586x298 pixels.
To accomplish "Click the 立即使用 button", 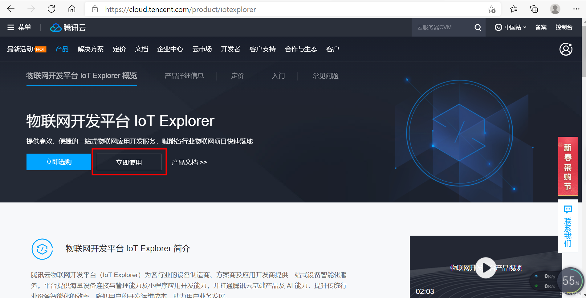I will [129, 162].
